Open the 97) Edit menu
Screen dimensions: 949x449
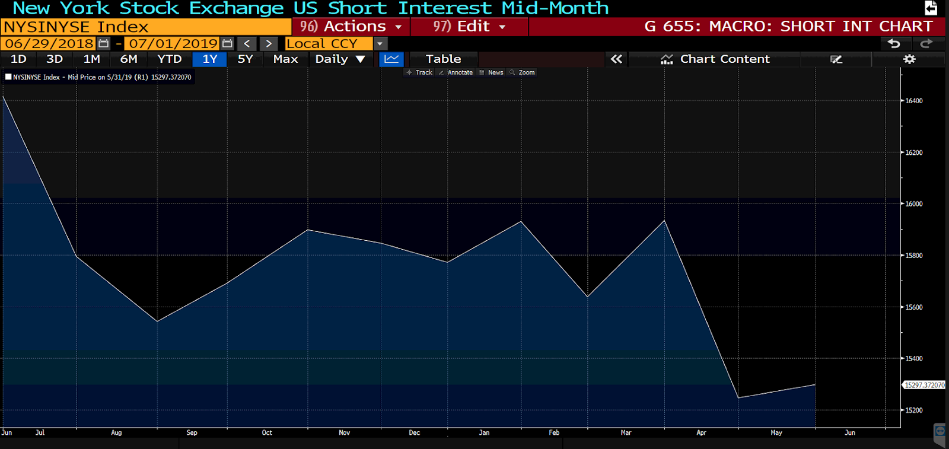(x=469, y=27)
